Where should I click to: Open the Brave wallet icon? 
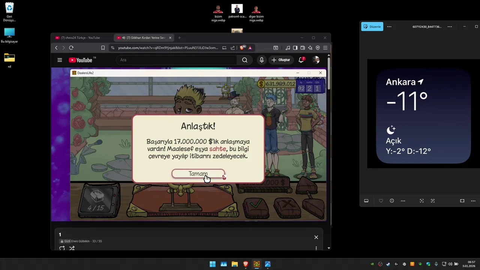303,48
